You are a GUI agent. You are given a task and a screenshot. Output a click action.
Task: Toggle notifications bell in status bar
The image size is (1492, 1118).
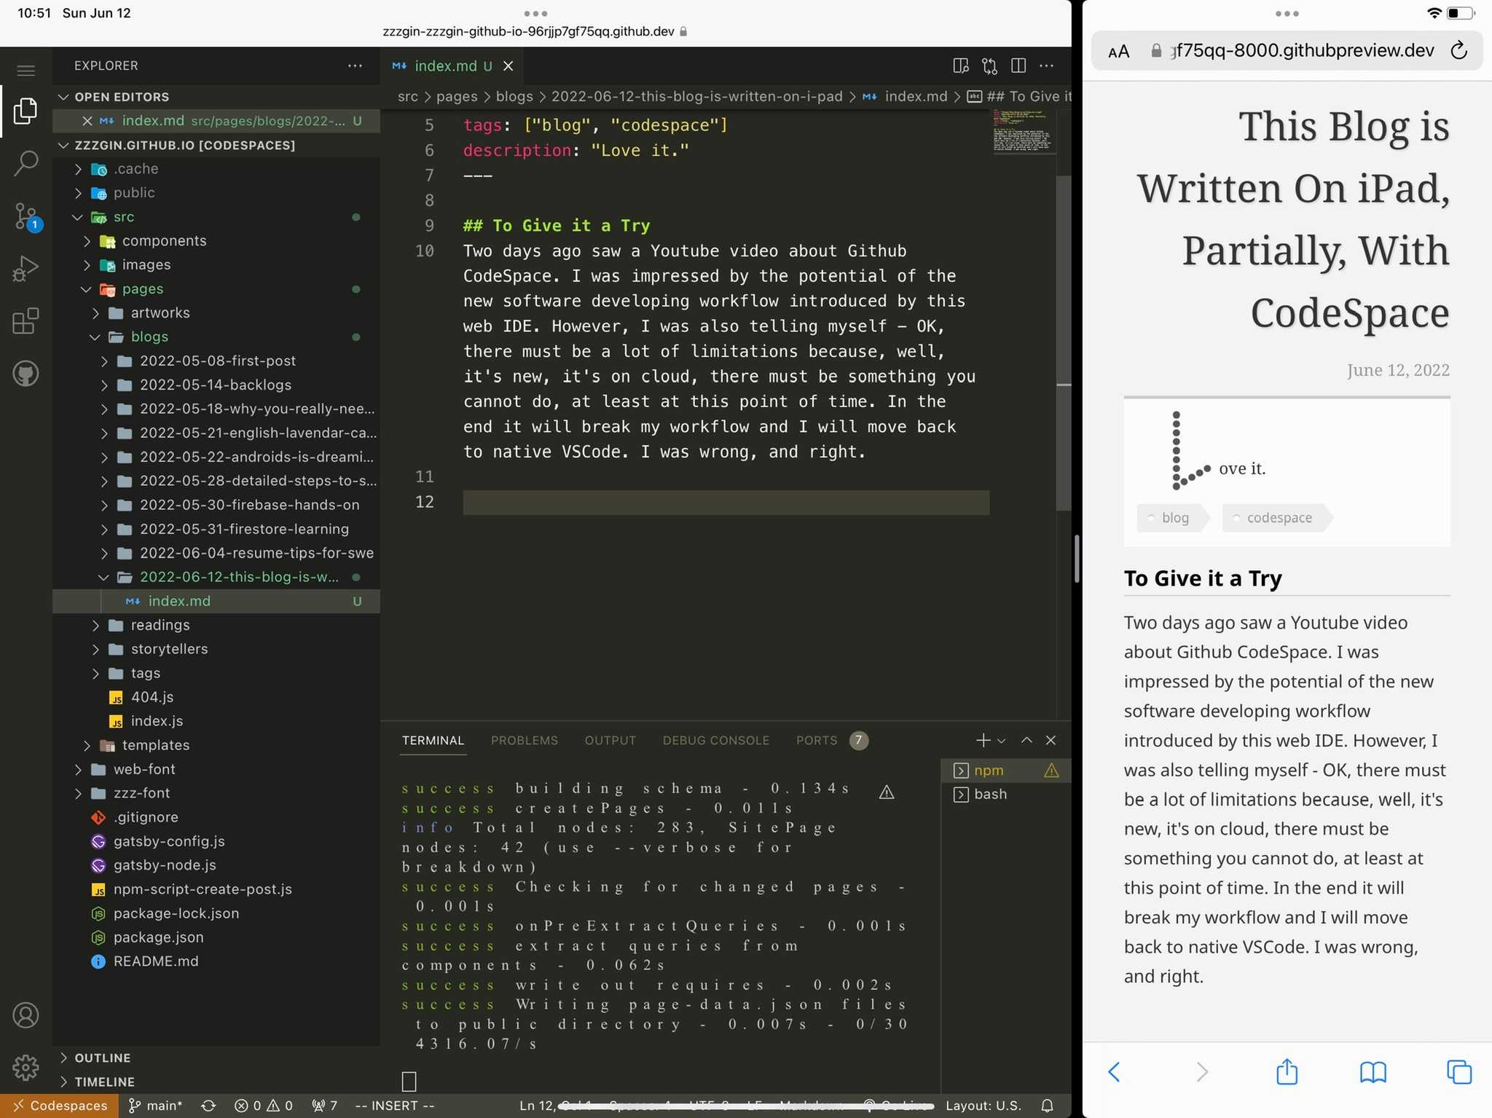(x=1047, y=1106)
